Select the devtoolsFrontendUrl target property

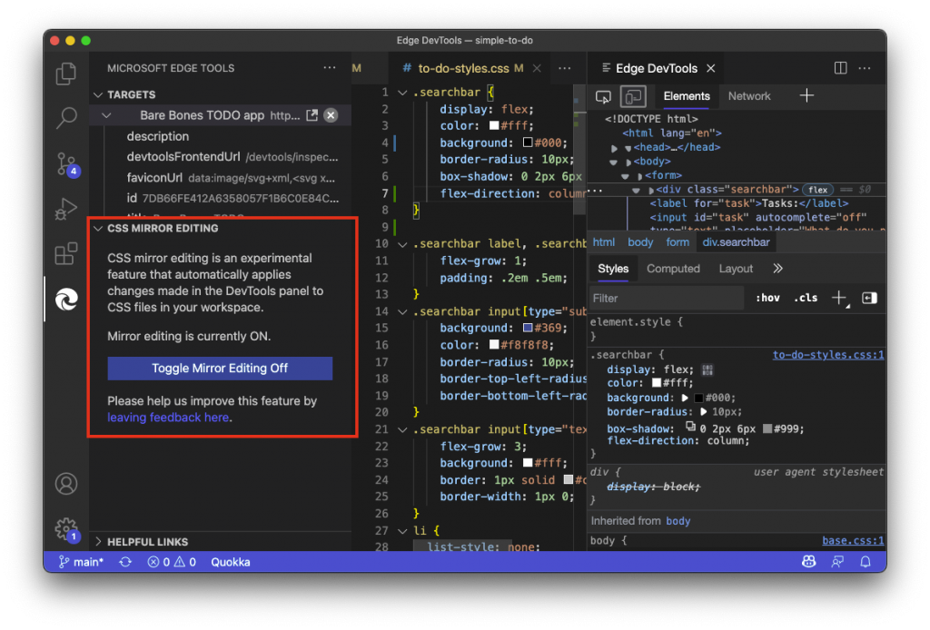232,157
